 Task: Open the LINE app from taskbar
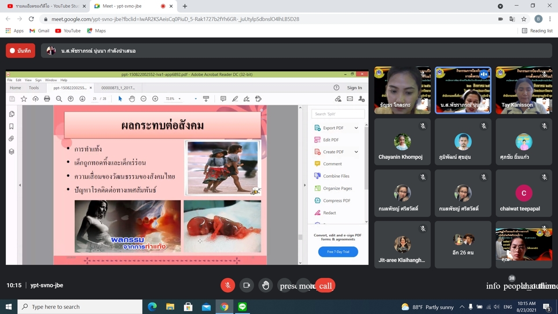242,307
